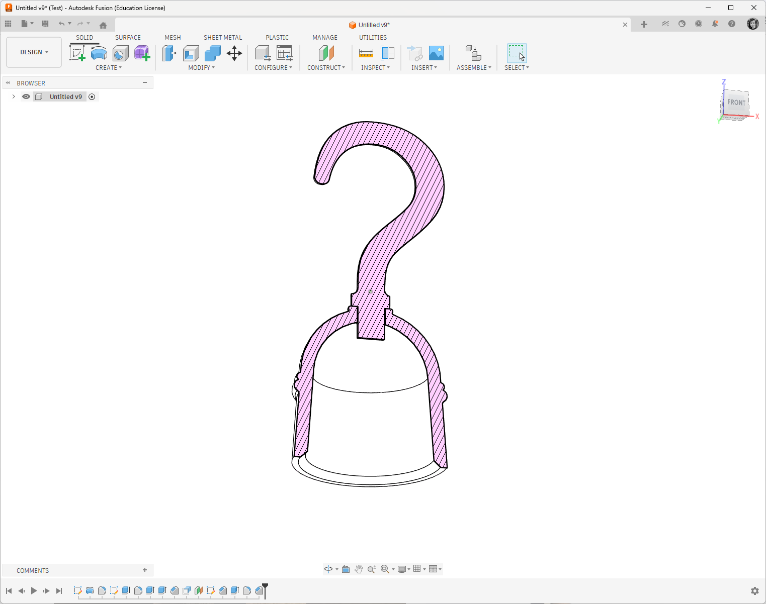The width and height of the screenshot is (766, 604).
Task: Start the Create Form tool
Action: 142,53
